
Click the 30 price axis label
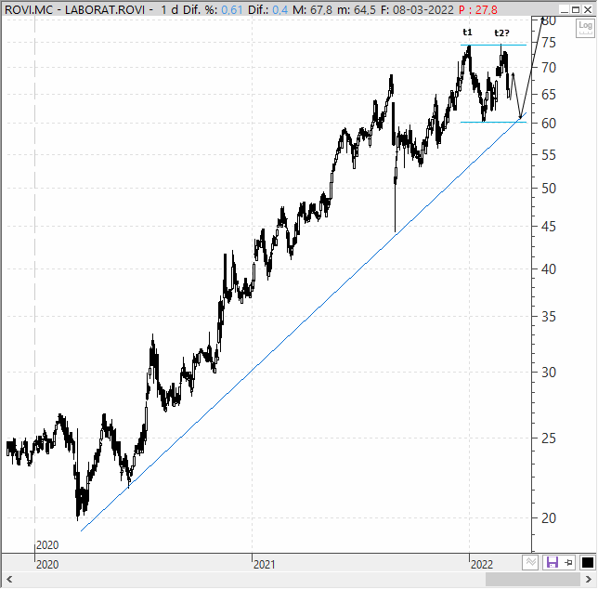click(x=549, y=373)
